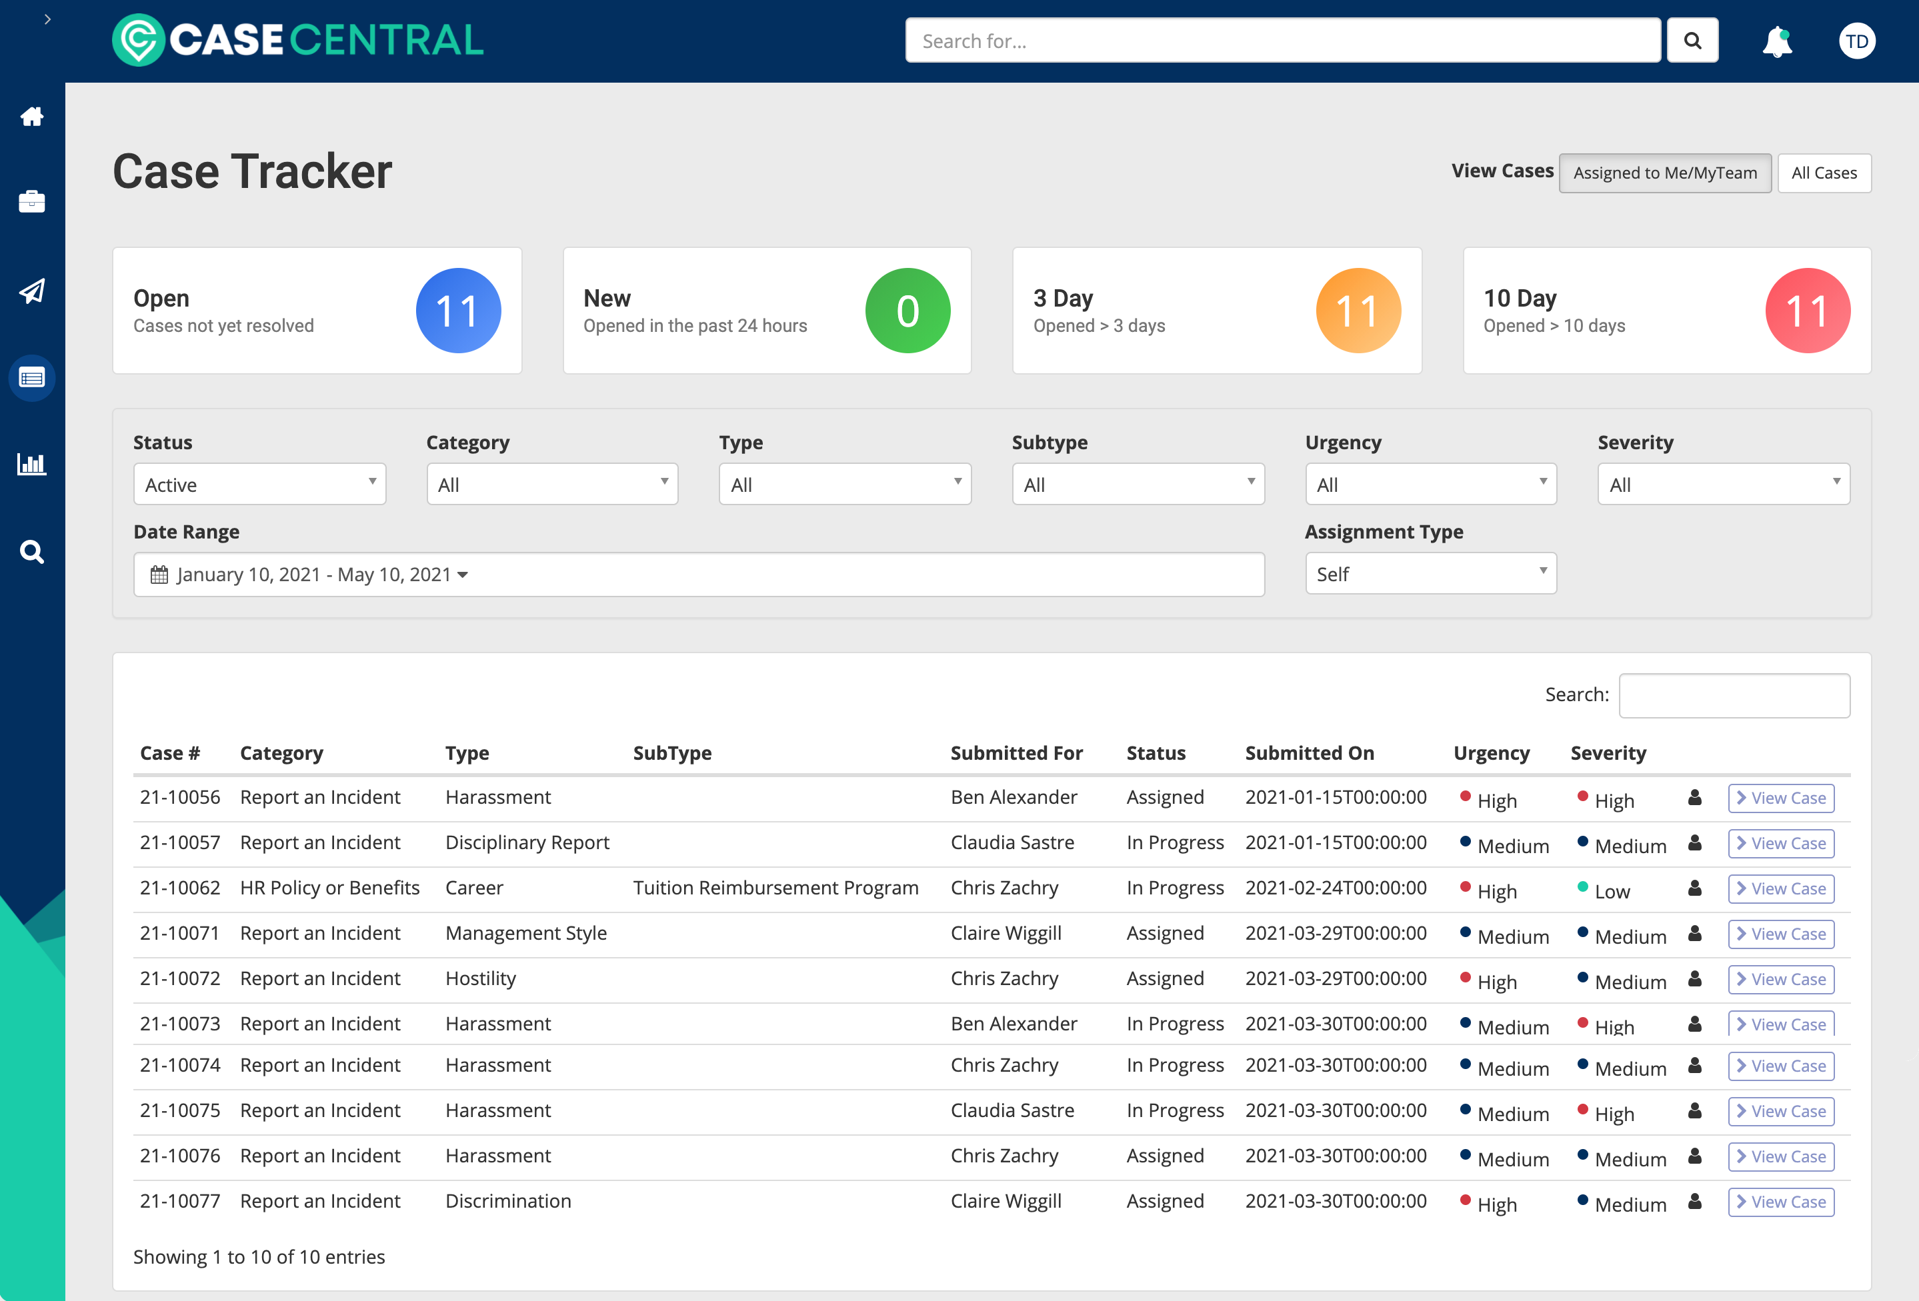Open notifications via the bell icon
This screenshot has width=1919, height=1301.
1777,41
